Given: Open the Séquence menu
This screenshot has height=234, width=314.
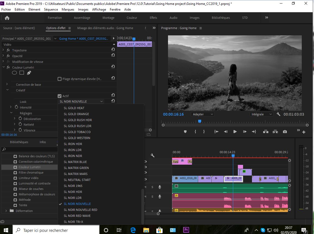Looking at the screenshot, I should [x=51, y=10].
